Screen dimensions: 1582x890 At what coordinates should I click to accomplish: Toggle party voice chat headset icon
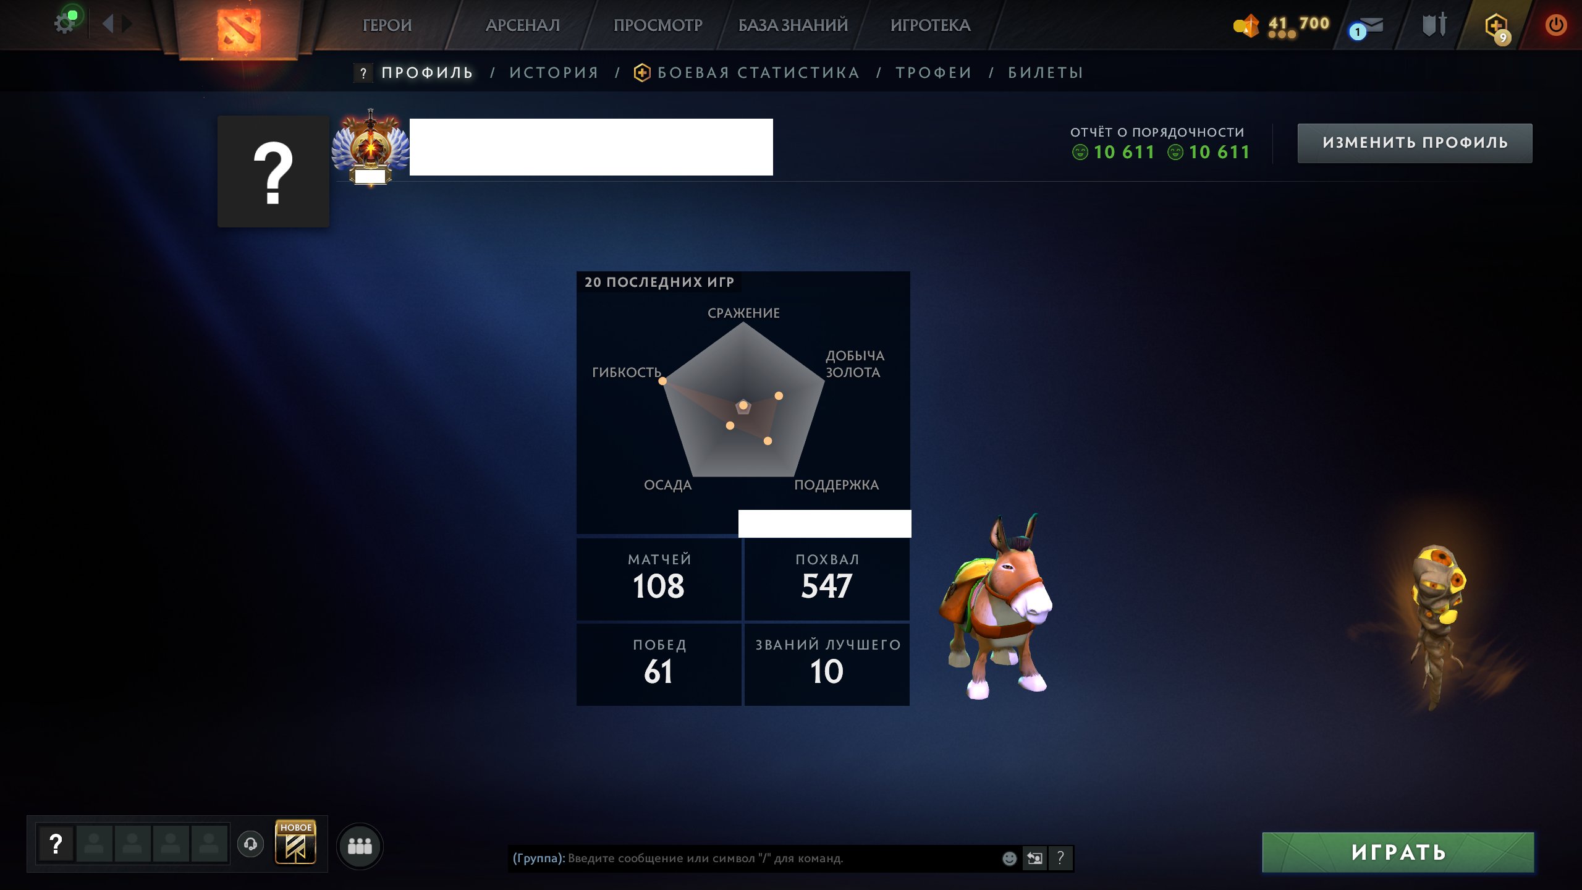250,844
